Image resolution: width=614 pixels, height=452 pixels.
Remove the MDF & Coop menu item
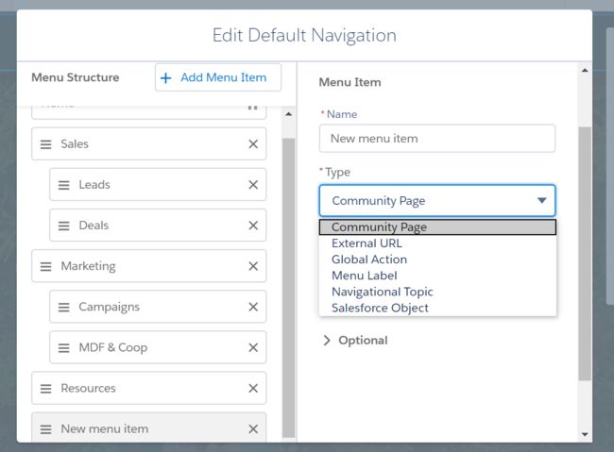(x=253, y=347)
